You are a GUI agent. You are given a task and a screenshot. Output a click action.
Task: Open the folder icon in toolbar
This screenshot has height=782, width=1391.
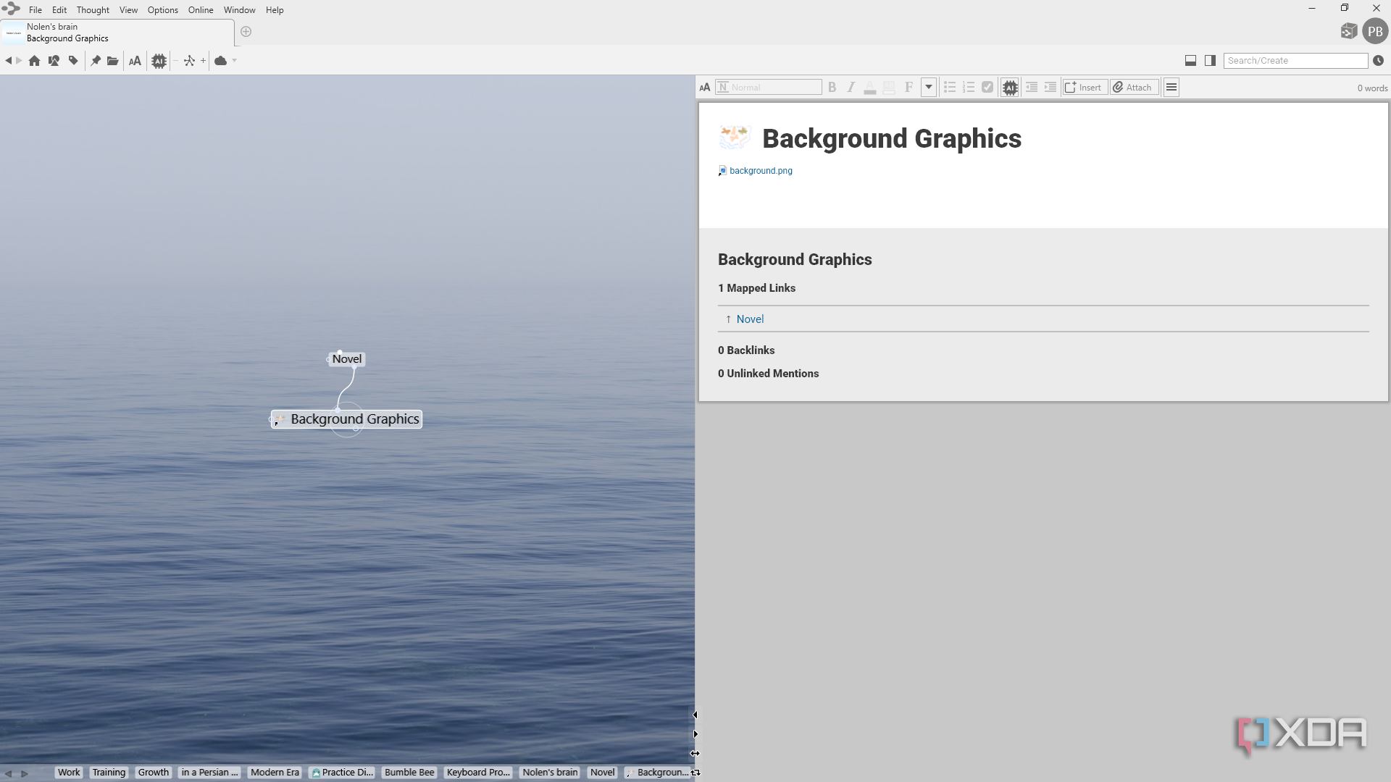coord(112,61)
